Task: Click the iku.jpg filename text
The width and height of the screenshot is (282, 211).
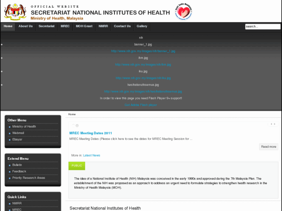Action: click(143, 72)
